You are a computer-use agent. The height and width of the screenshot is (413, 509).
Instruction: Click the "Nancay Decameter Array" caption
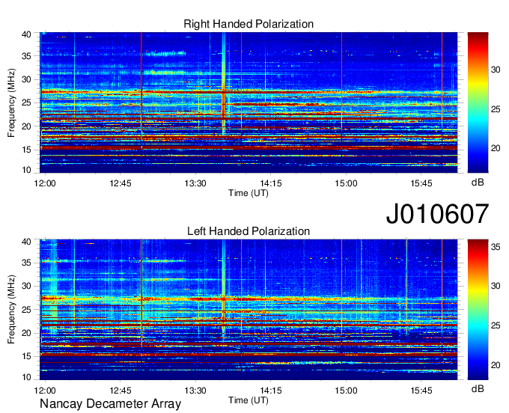click(x=110, y=404)
